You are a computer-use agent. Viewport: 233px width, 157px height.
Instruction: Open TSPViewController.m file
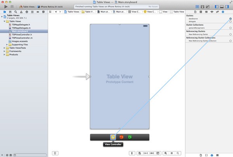tap(22, 38)
